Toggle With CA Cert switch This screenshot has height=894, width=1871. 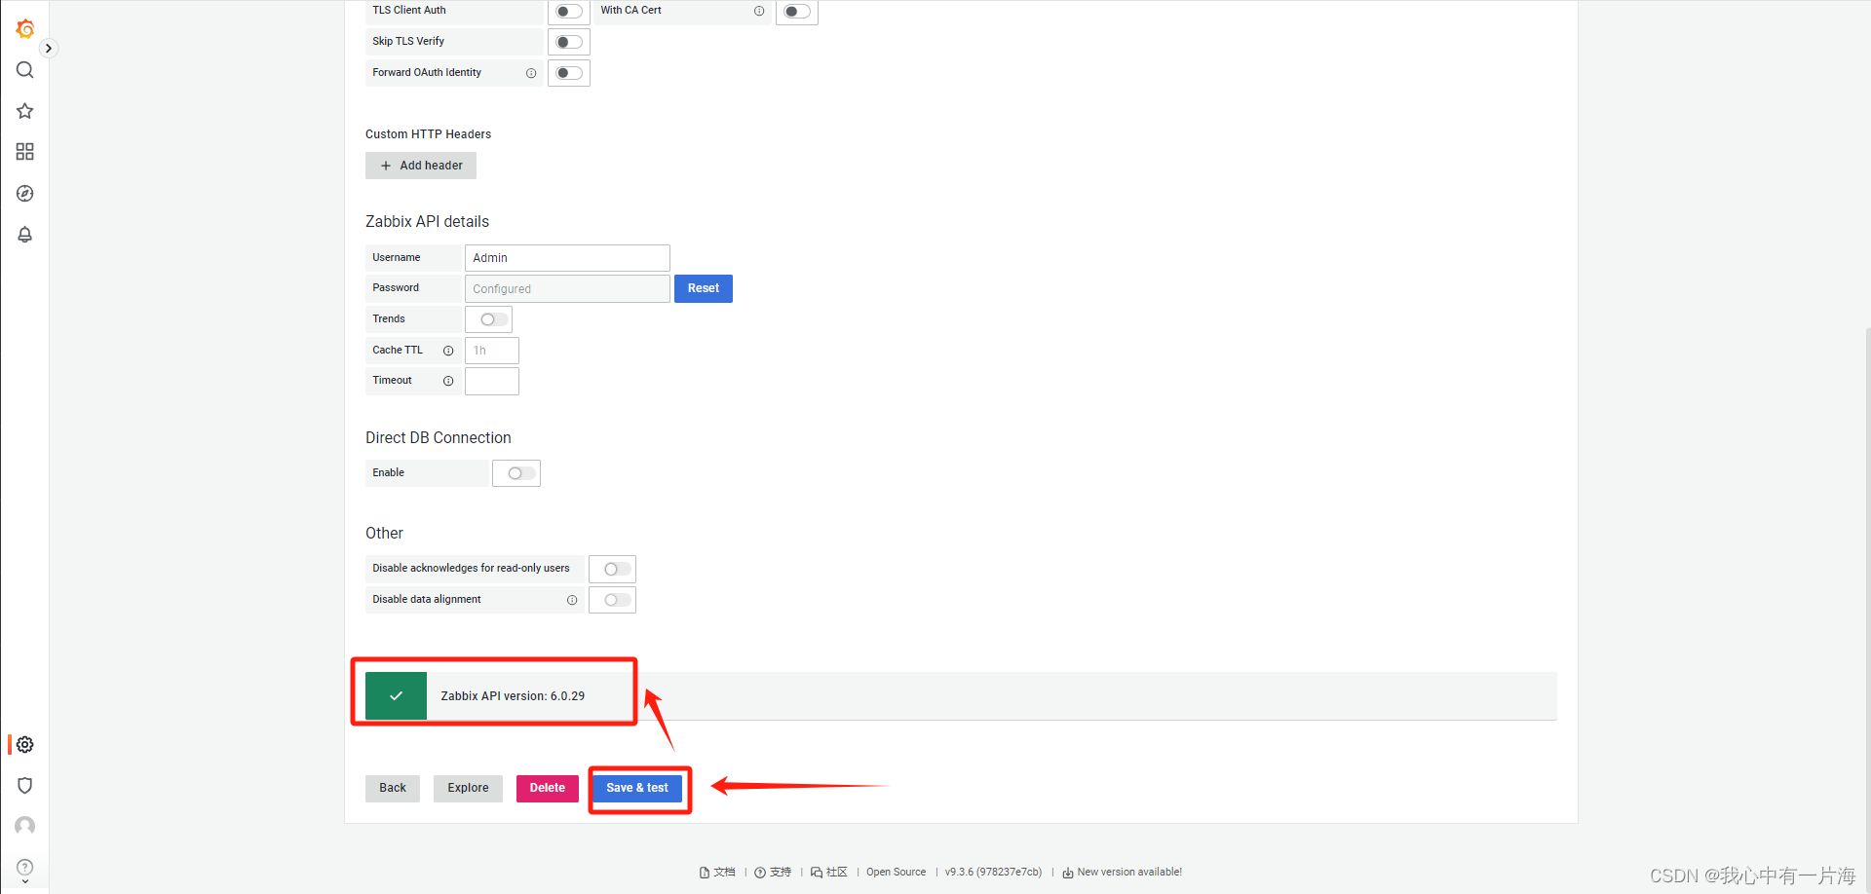point(797,12)
